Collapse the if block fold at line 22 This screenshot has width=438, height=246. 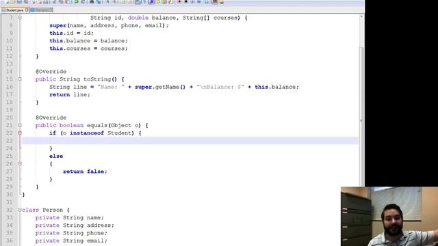point(20,133)
